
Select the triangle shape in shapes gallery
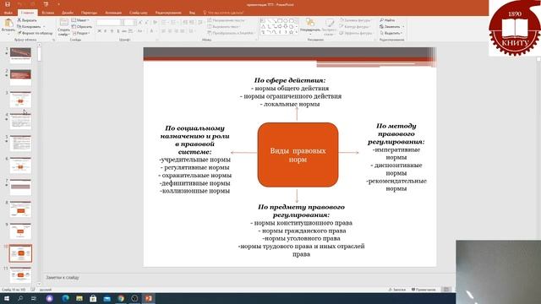click(263, 26)
